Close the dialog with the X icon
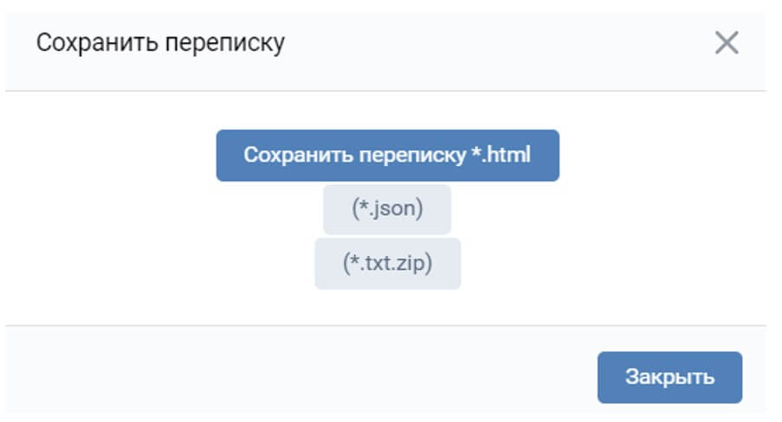This screenshot has height=422, width=782. click(726, 43)
